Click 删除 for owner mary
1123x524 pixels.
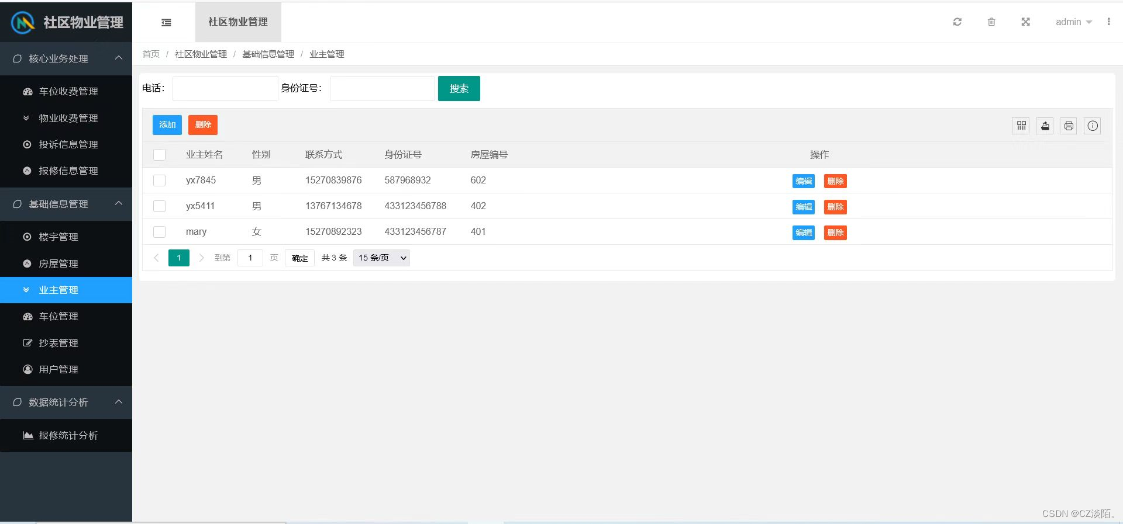click(835, 232)
